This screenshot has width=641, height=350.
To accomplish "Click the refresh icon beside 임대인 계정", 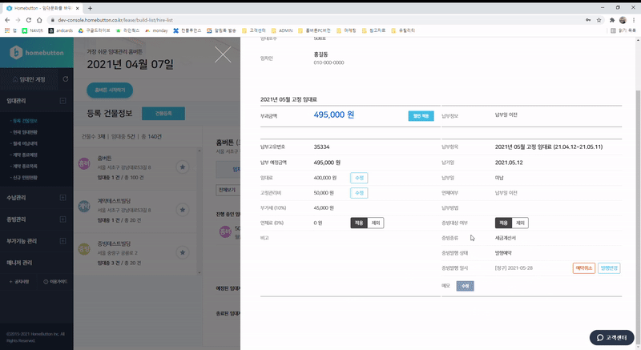I will [x=66, y=79].
